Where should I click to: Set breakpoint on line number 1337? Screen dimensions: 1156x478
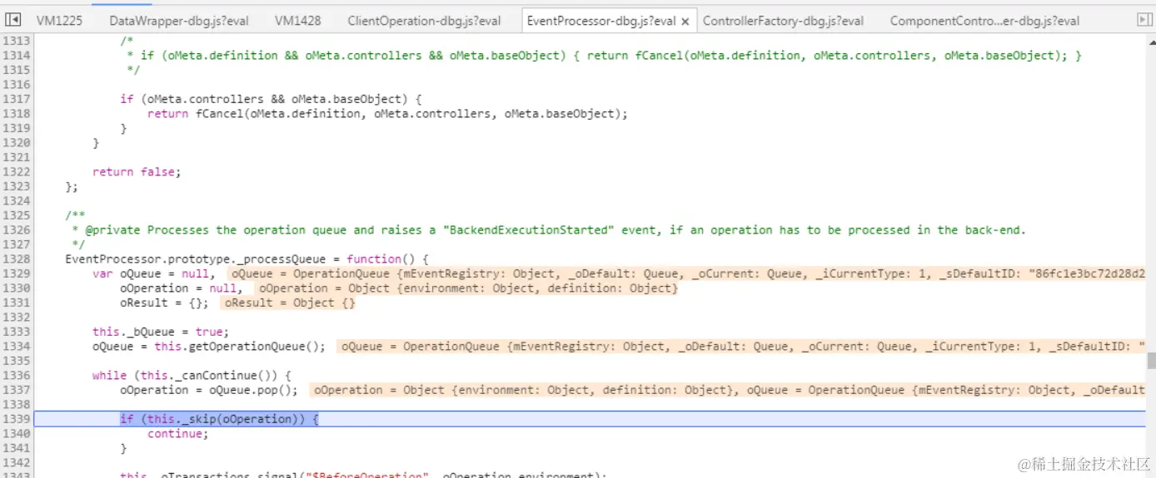pyautogui.click(x=17, y=390)
